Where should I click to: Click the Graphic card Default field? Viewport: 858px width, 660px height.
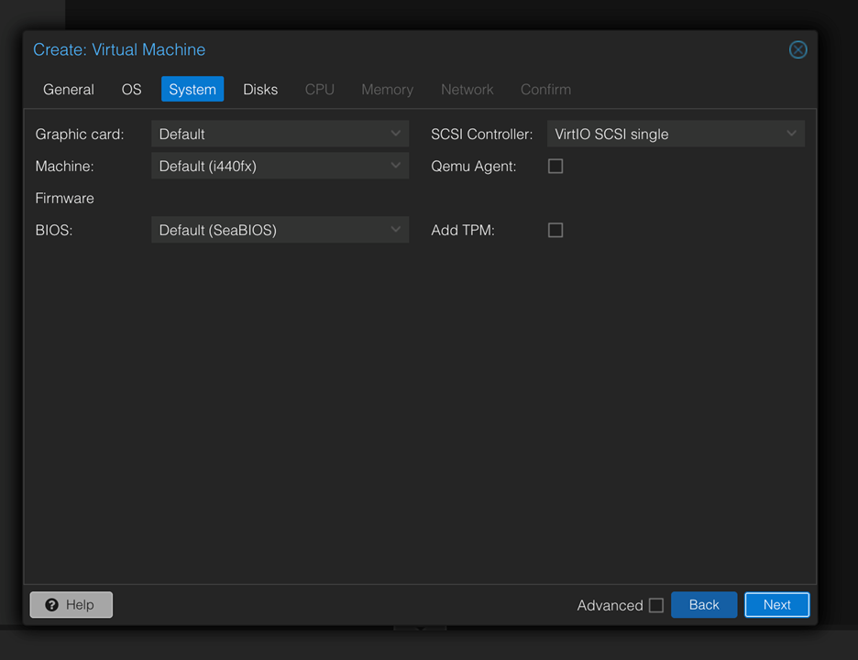click(x=280, y=134)
